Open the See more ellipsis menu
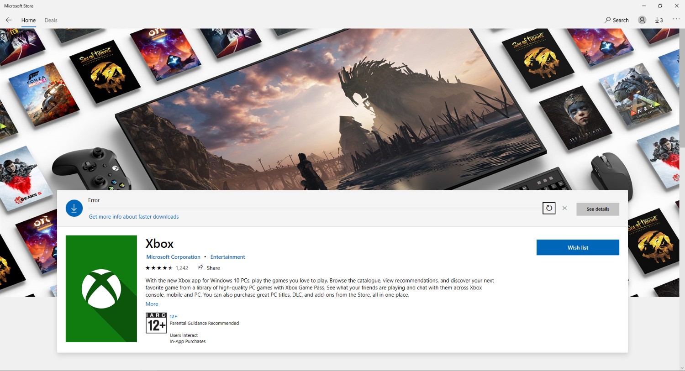The image size is (685, 371). pyautogui.click(x=676, y=19)
